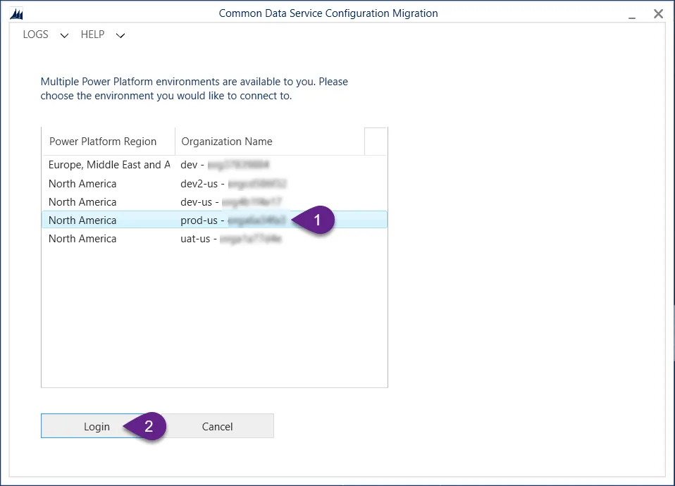The height and width of the screenshot is (486, 675).
Task: Sort by Organization Name column header
Action: tap(270, 141)
